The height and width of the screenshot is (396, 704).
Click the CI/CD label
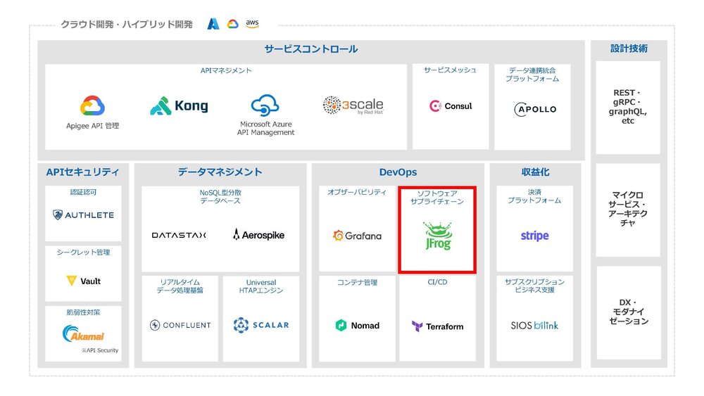tap(437, 282)
